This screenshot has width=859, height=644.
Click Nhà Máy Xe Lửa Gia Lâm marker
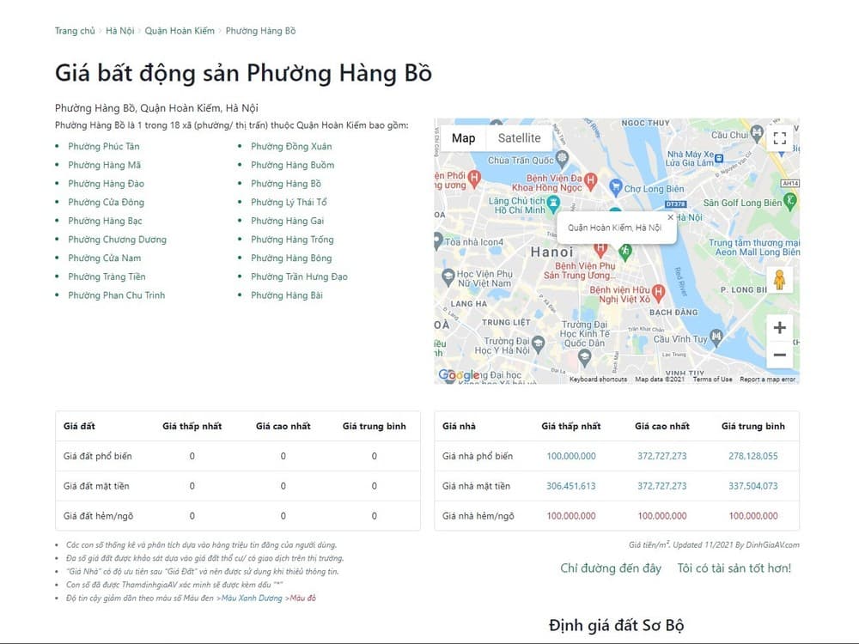(719, 158)
